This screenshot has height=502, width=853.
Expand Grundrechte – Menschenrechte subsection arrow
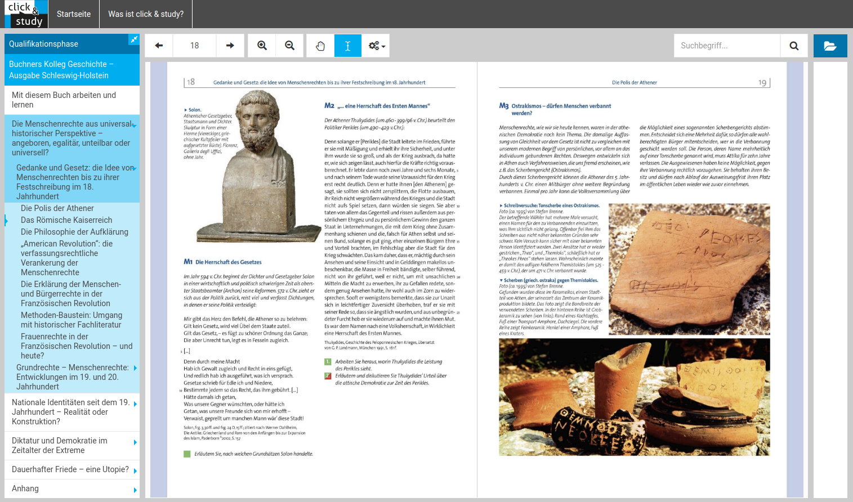coord(135,368)
